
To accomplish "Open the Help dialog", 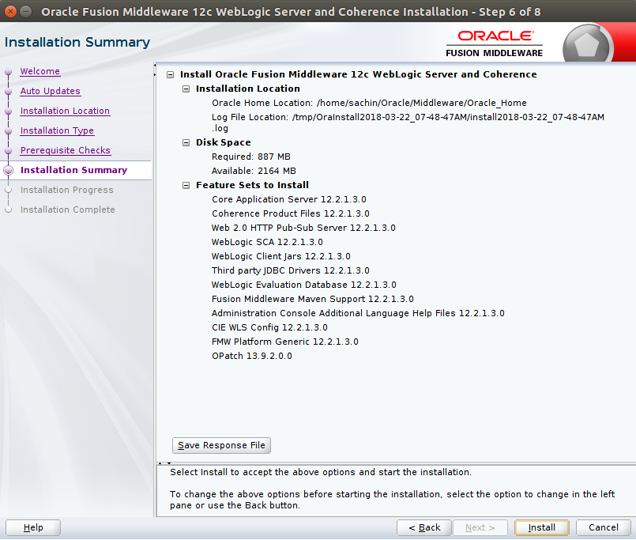I will click(x=33, y=527).
